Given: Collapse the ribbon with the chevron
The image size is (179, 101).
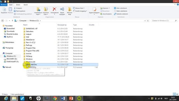Looking at the screenshot, I should 175,4.
